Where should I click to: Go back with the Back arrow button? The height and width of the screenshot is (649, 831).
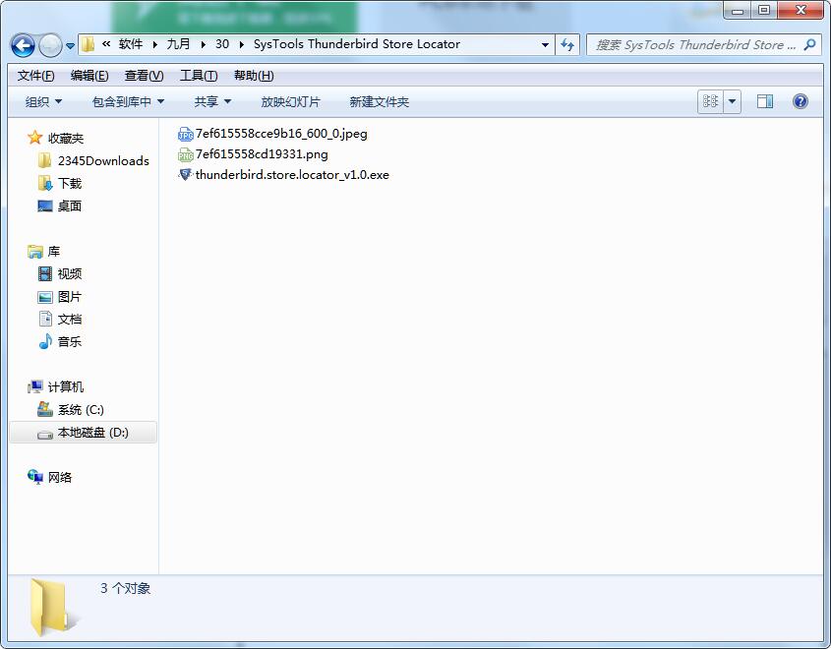(x=23, y=45)
